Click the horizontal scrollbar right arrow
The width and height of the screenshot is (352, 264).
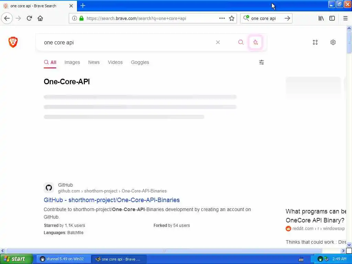[343, 251]
